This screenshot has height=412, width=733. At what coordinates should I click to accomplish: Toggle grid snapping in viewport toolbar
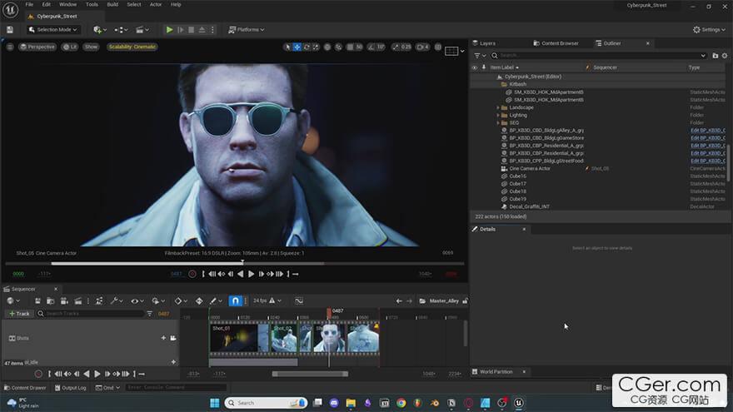(x=350, y=47)
